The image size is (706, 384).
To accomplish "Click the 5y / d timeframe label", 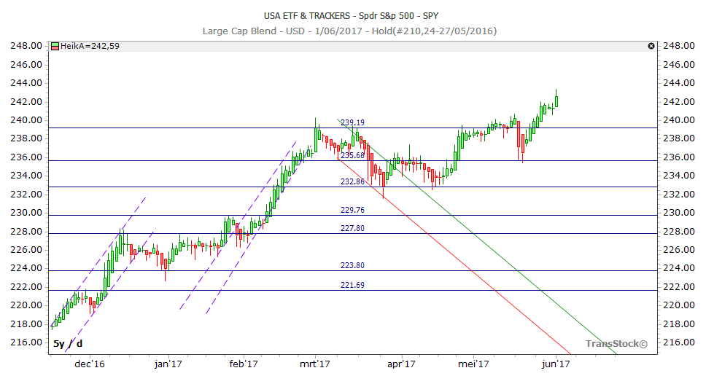I will (68, 344).
